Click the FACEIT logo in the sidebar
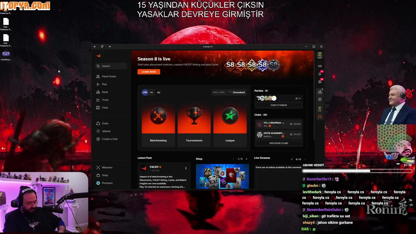Viewport: 416px width, 234px height. 98,56
